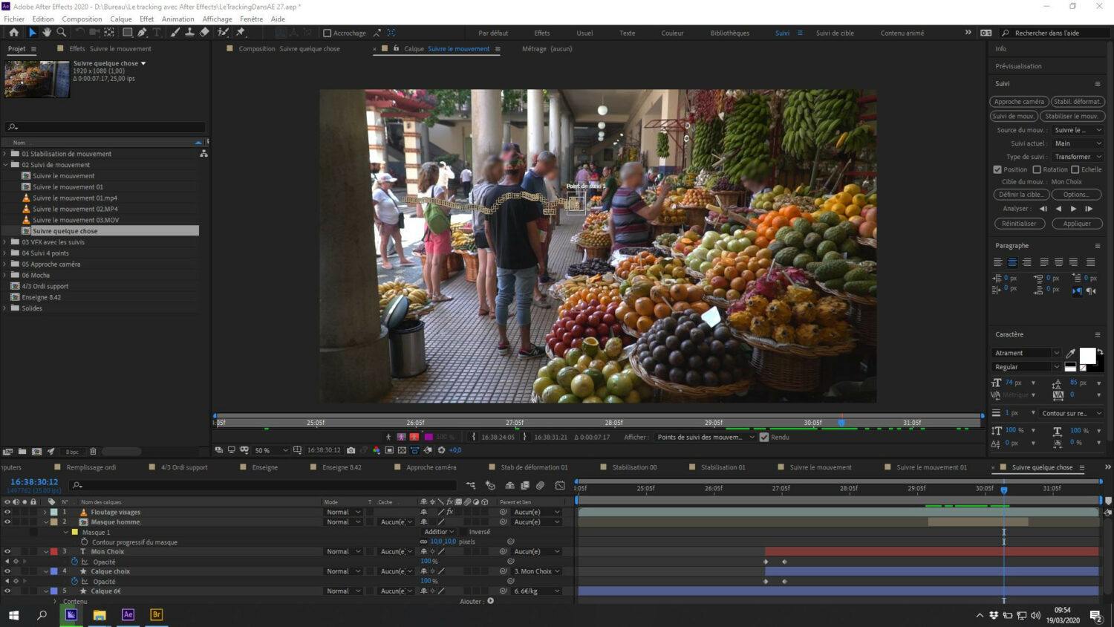Viewport: 1114px width, 627px height.
Task: Select Suivre le mouvement 03.MOV in project
Action: point(76,220)
